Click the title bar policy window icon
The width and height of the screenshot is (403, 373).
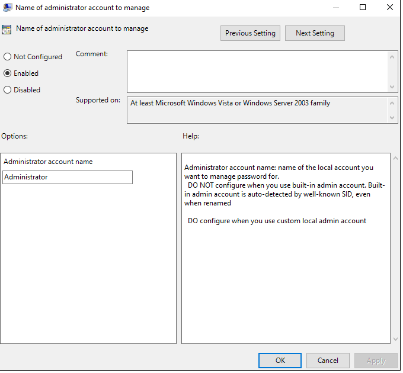8,8
